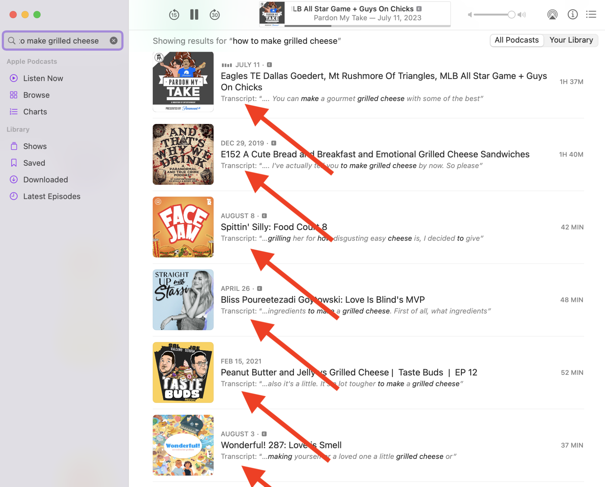605x487 pixels.
Task: Click the now-playing episode title text
Action: (x=353, y=9)
